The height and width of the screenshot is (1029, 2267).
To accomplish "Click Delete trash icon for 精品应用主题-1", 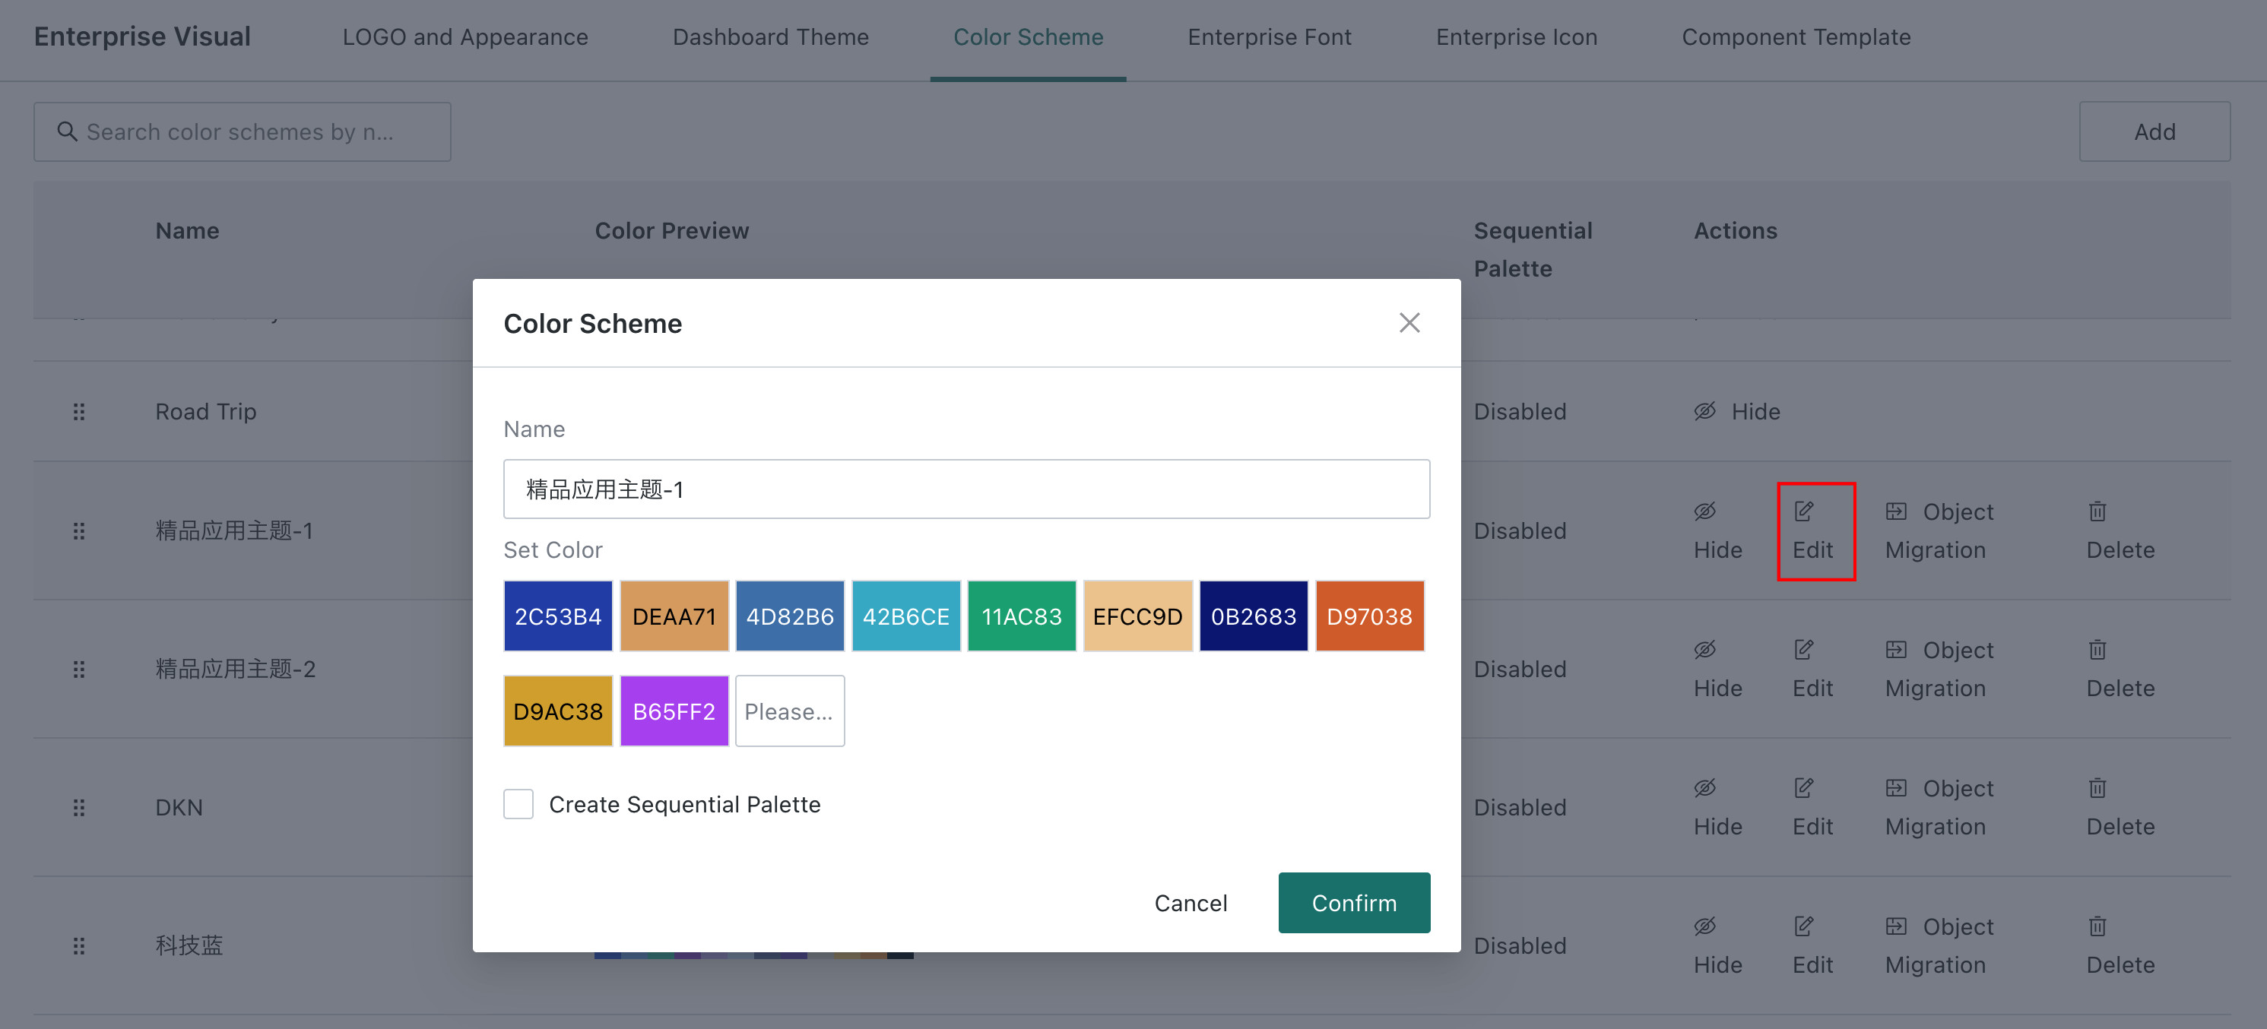I will point(2097,511).
